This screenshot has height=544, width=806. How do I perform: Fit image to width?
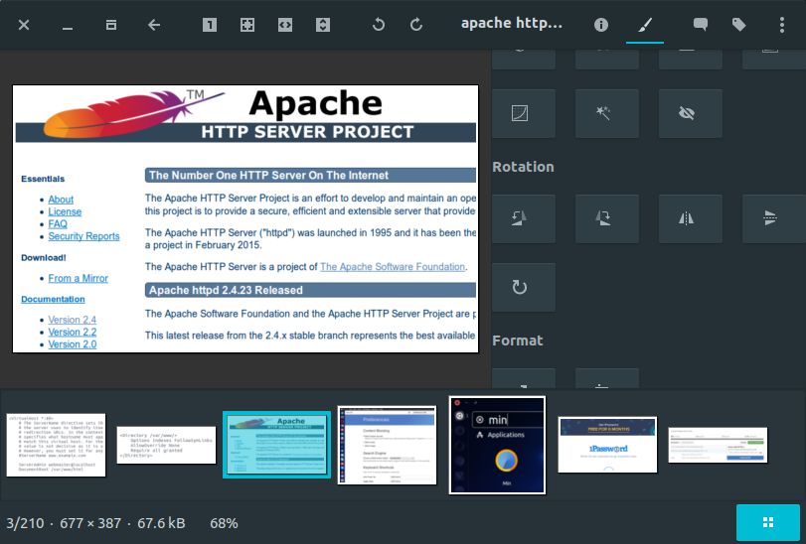click(x=285, y=25)
